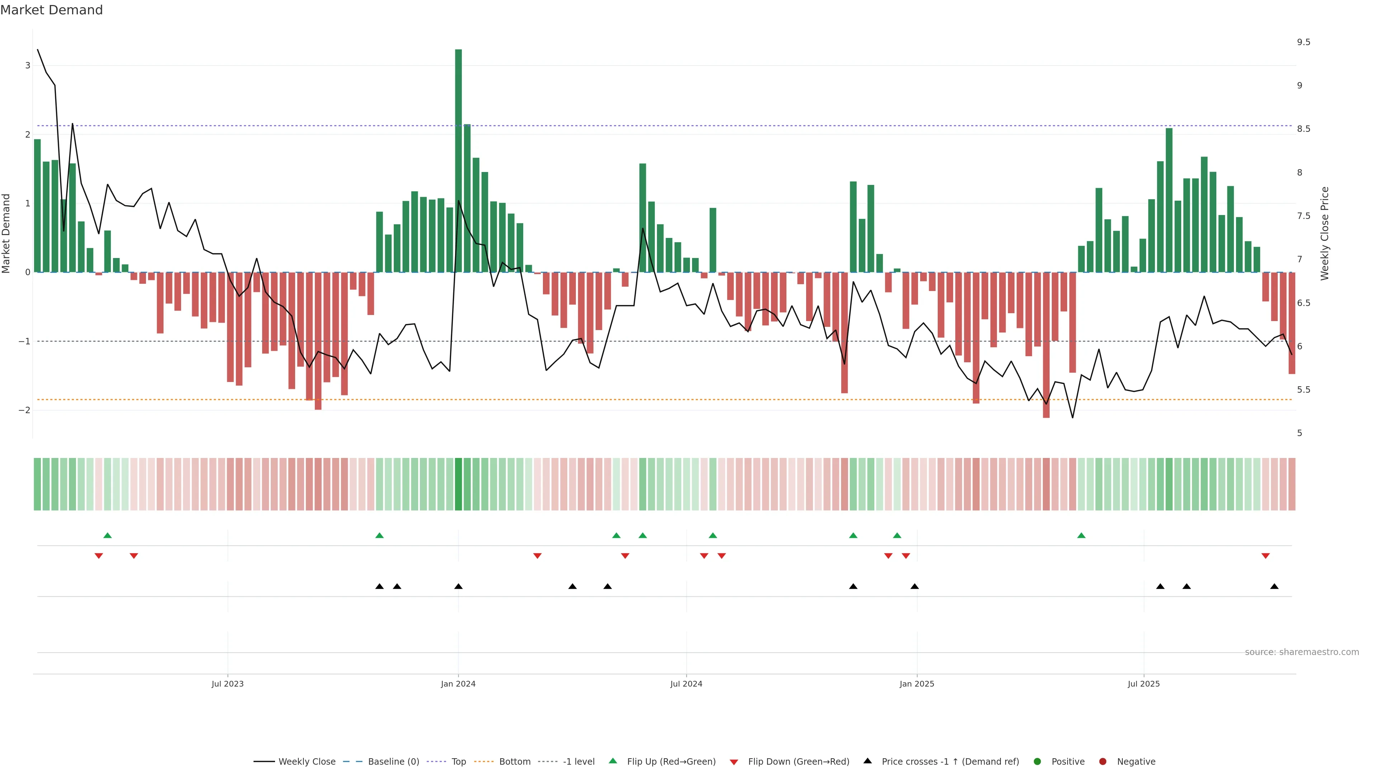This screenshot has height=774, width=1377.
Task: Click last black price-cross triangle marker
Action: click(x=1274, y=587)
